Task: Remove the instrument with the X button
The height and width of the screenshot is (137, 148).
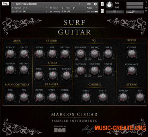Action: click(146, 2)
